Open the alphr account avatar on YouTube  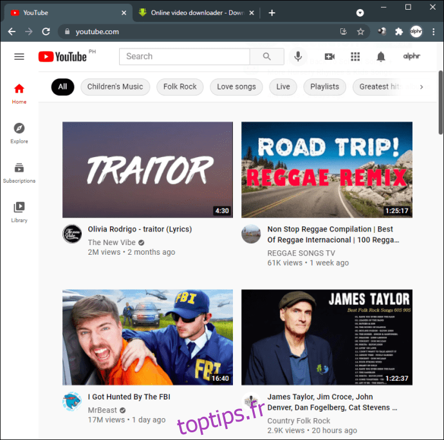coord(412,57)
